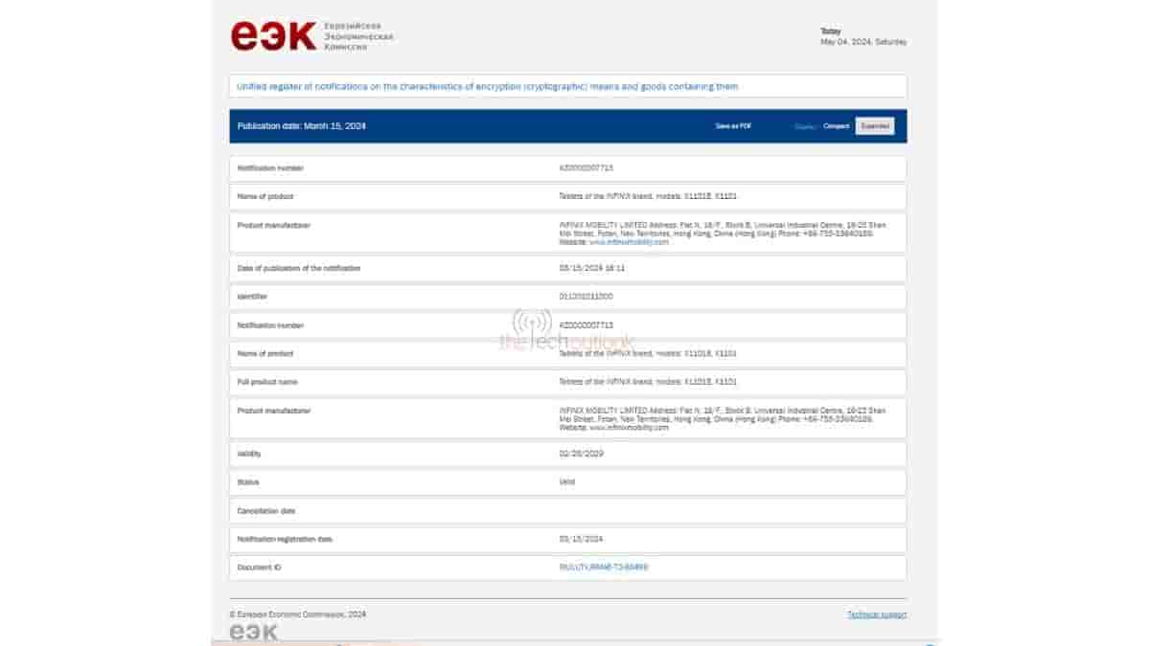Viewport: 1150px width, 646px height.
Task: Open the Document ID link
Action: (x=604, y=568)
